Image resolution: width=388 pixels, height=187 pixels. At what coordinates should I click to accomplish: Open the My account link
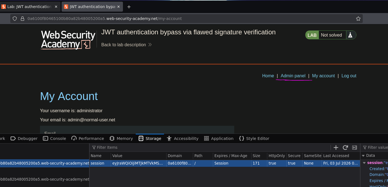(323, 76)
